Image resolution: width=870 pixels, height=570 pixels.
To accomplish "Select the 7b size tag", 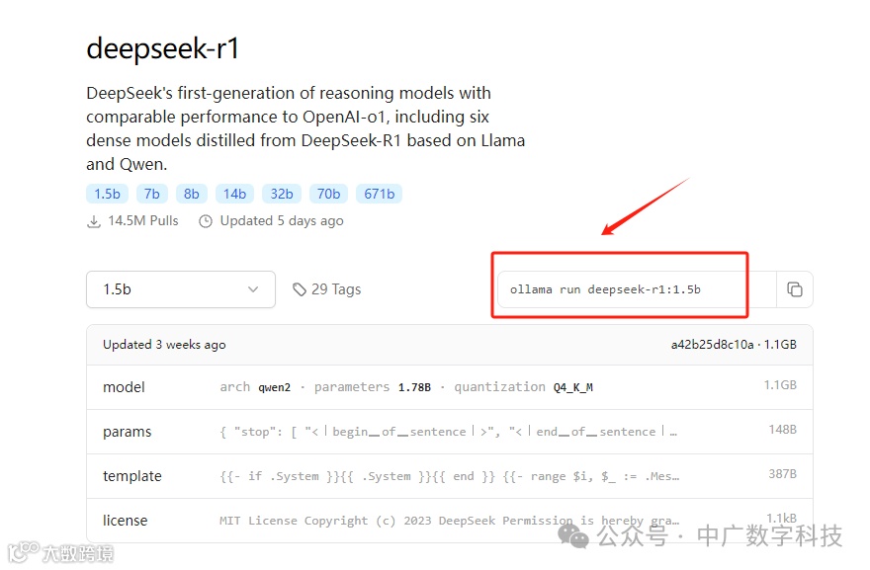I will [x=152, y=194].
